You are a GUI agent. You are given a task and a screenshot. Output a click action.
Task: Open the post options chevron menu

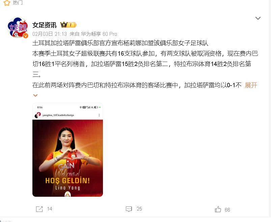pos(258,18)
